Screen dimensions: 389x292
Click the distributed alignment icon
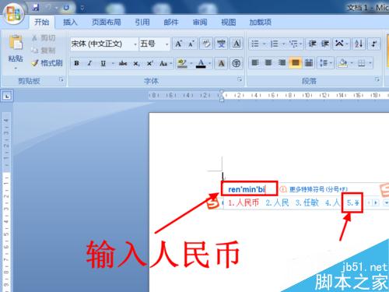pyautogui.click(x=309, y=63)
